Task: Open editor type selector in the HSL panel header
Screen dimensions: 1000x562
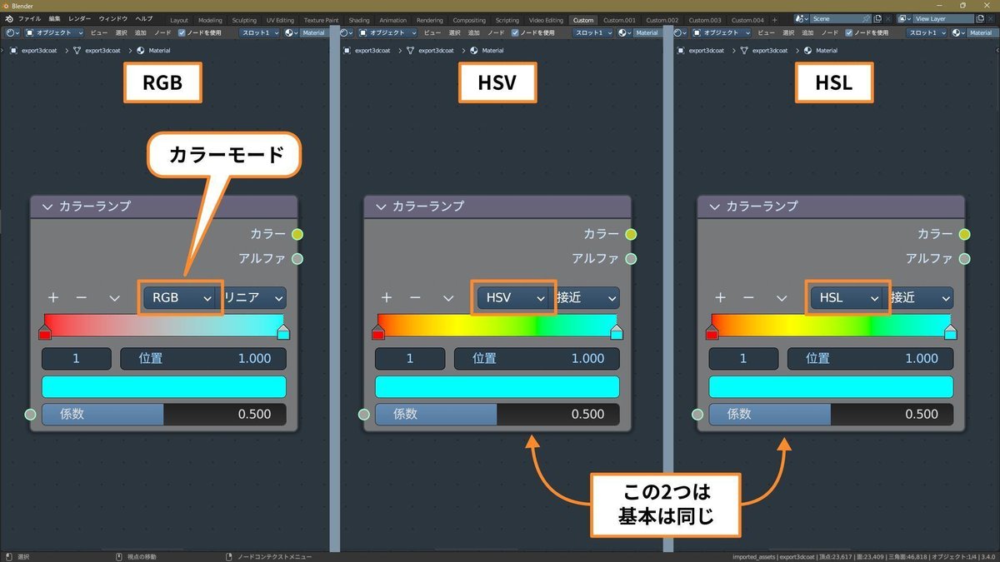Action: (x=680, y=32)
